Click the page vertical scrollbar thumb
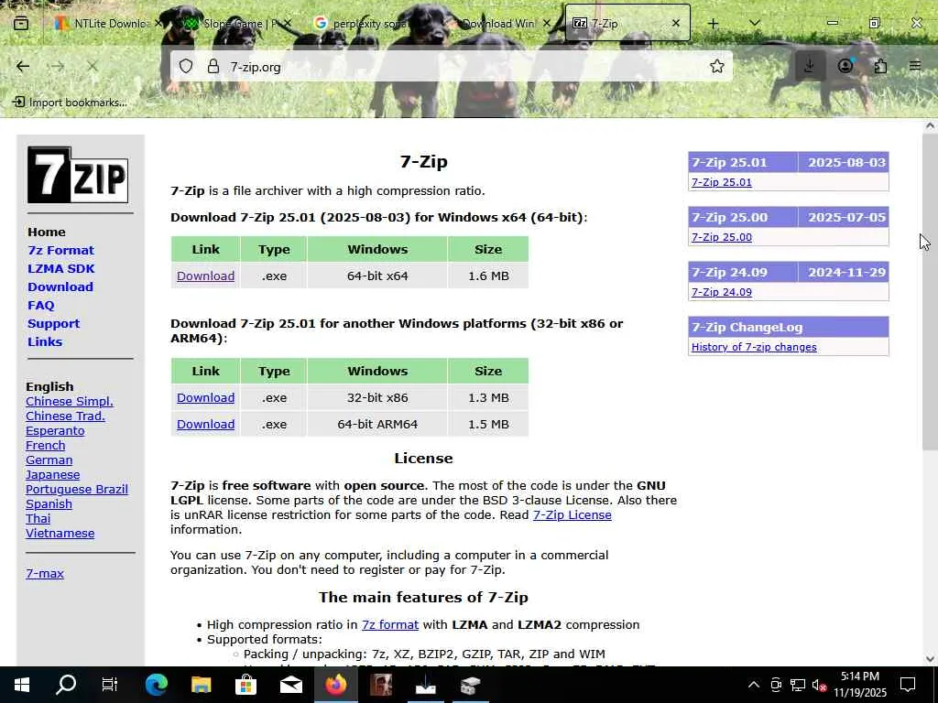The height and width of the screenshot is (703, 938). (x=930, y=292)
